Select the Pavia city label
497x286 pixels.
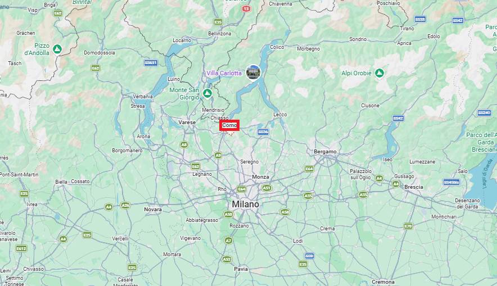point(241,269)
